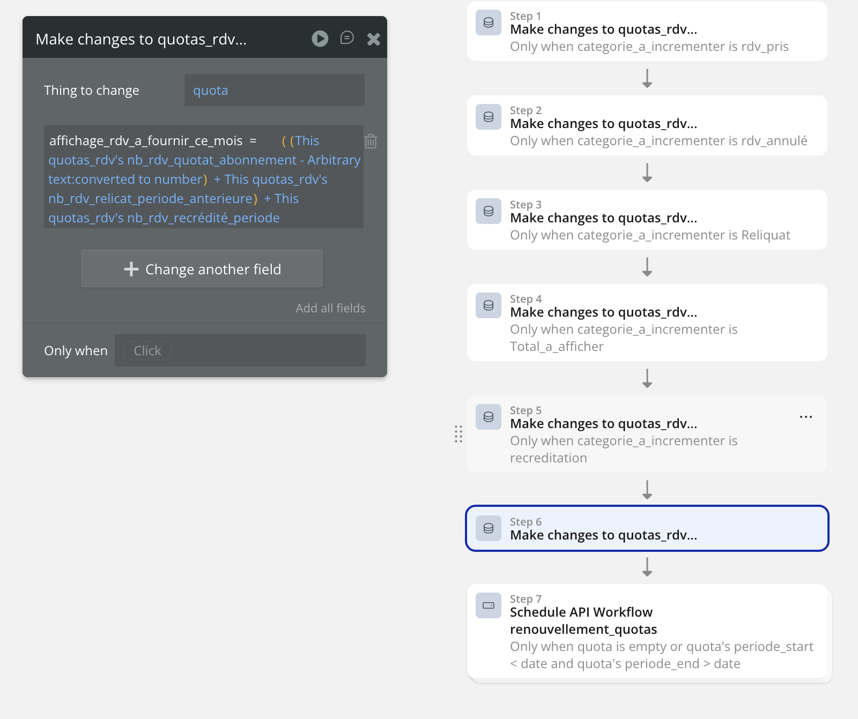
Task: Click the Step 1 label
Action: [526, 16]
